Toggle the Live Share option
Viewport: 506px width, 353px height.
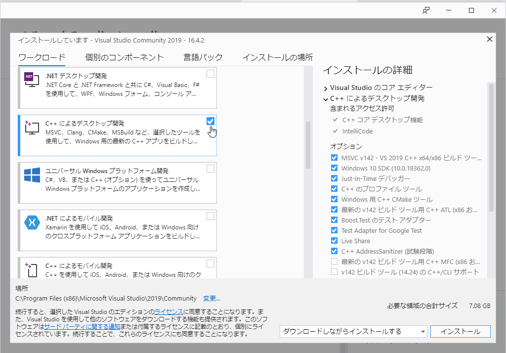(x=334, y=241)
